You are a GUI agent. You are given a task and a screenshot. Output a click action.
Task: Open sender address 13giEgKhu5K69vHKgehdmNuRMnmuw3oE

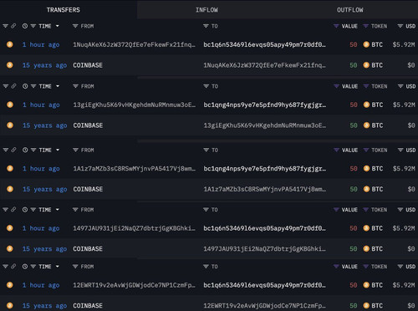[x=135, y=105]
